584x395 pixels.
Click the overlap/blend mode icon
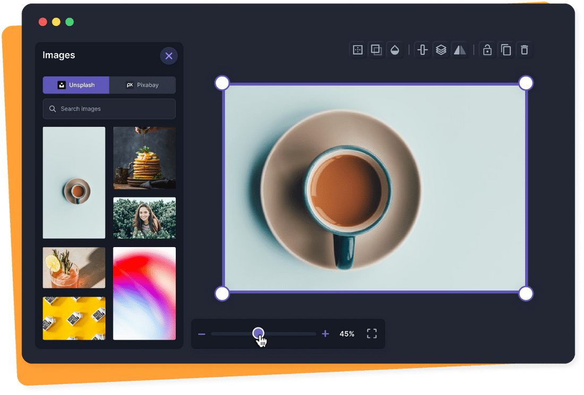[x=376, y=49]
